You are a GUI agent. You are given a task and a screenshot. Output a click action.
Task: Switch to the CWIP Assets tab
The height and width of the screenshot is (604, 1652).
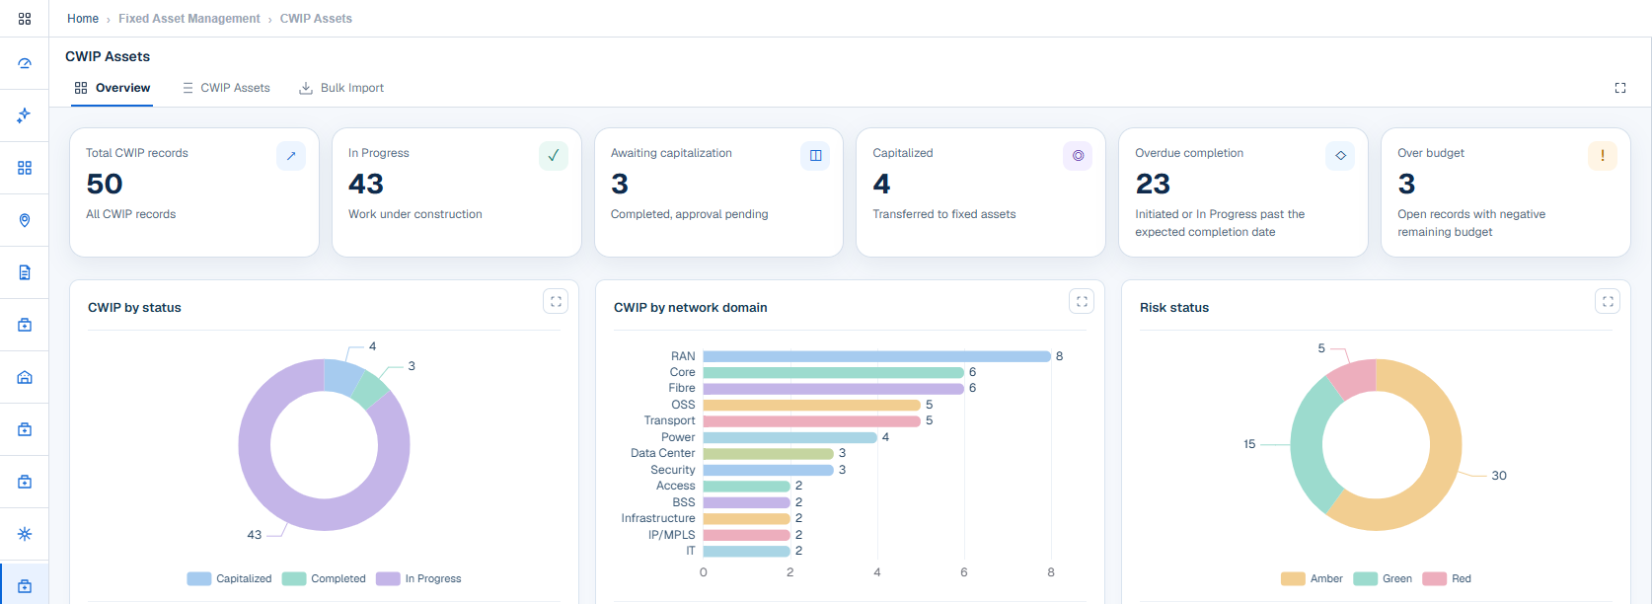pyautogui.click(x=226, y=88)
